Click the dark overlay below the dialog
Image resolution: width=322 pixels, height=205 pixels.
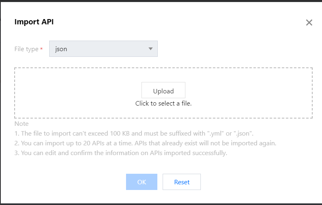coord(163,204)
